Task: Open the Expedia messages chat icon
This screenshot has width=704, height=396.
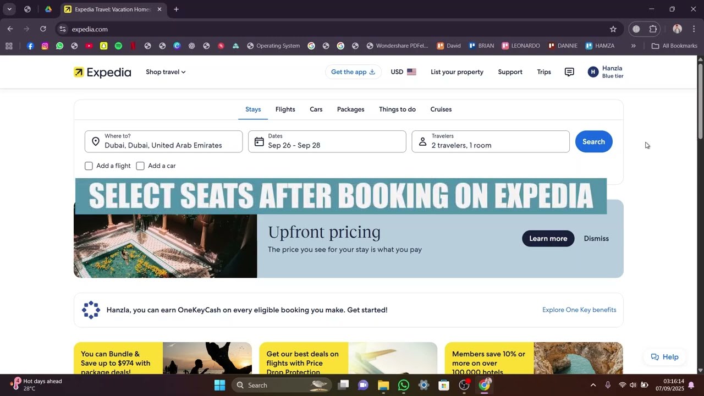Action: pos(569,72)
